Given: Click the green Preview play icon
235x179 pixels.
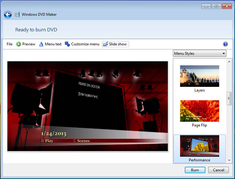Looking at the screenshot, I should 19,44.
